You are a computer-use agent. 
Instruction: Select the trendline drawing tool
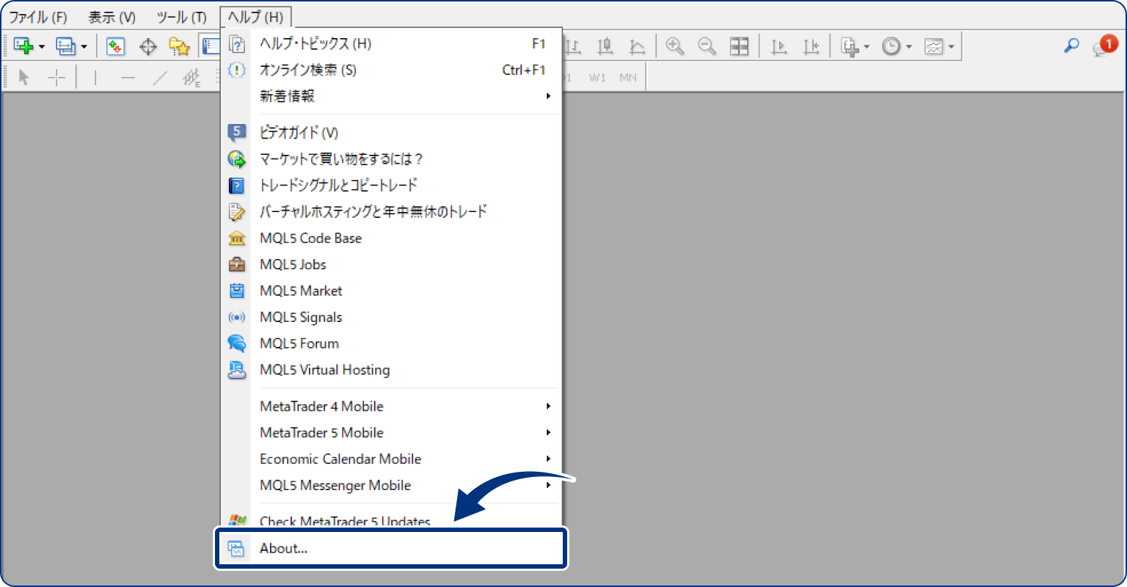coord(160,77)
